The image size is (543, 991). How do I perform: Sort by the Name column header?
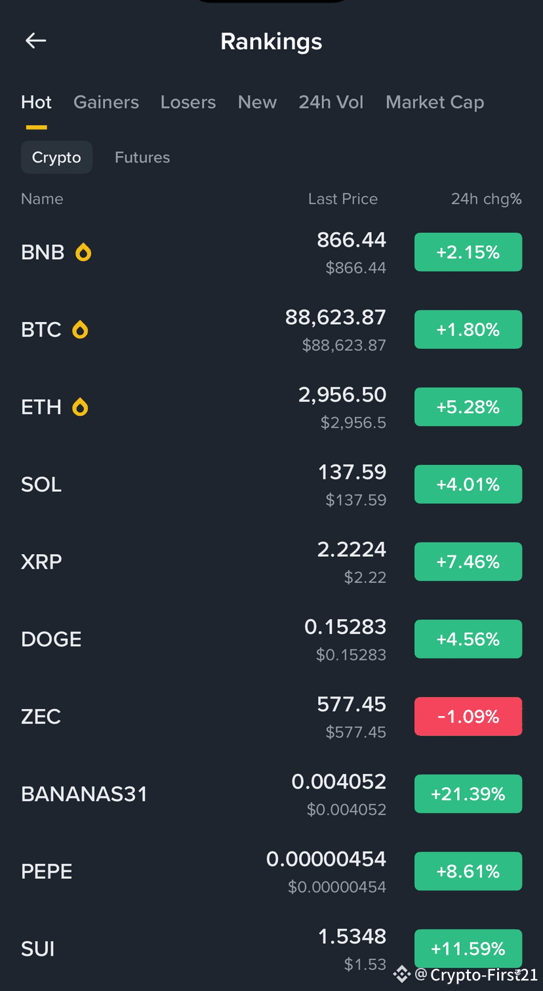tap(42, 199)
